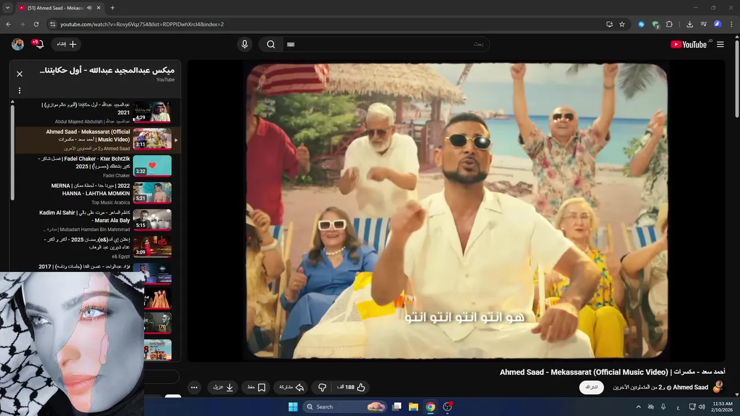Click the search magnifier button
Viewport: 740px width, 416px height.
271,44
